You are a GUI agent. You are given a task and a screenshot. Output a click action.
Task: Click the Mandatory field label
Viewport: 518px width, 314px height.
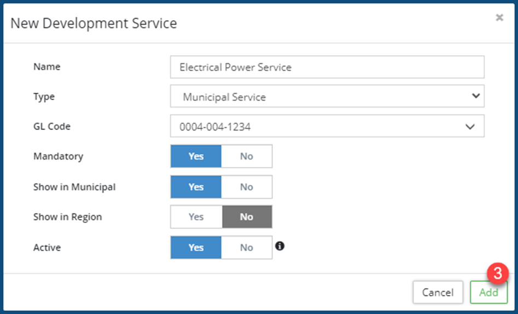point(58,156)
